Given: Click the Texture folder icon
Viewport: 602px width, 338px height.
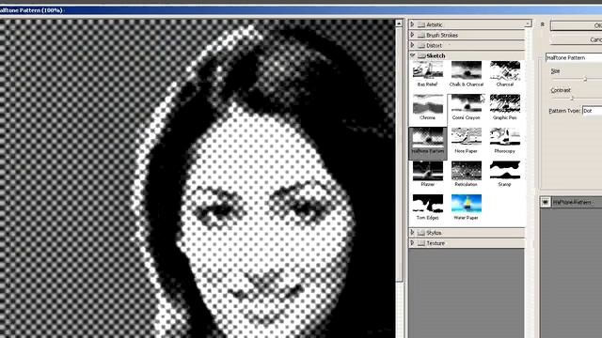Looking at the screenshot, I should coord(421,243).
